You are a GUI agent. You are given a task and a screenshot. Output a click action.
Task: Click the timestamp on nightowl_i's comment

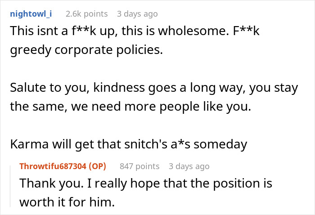(137, 14)
